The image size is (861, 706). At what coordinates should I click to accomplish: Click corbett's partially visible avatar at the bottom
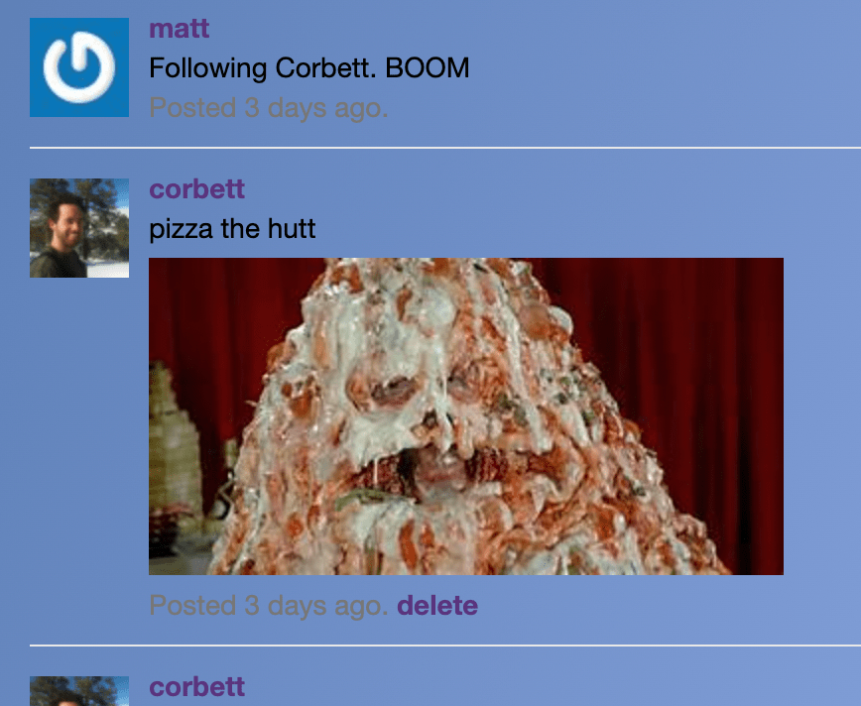click(79, 691)
